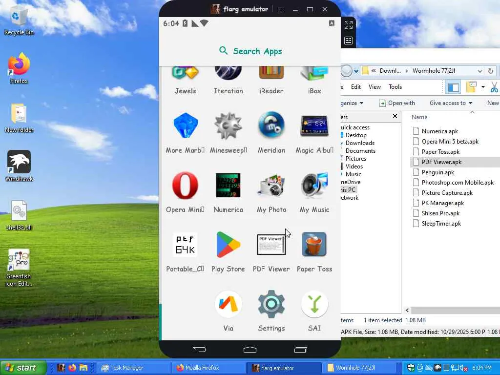Launch the PDF Viewer app
Screen dimensions: 500x375
click(271, 251)
